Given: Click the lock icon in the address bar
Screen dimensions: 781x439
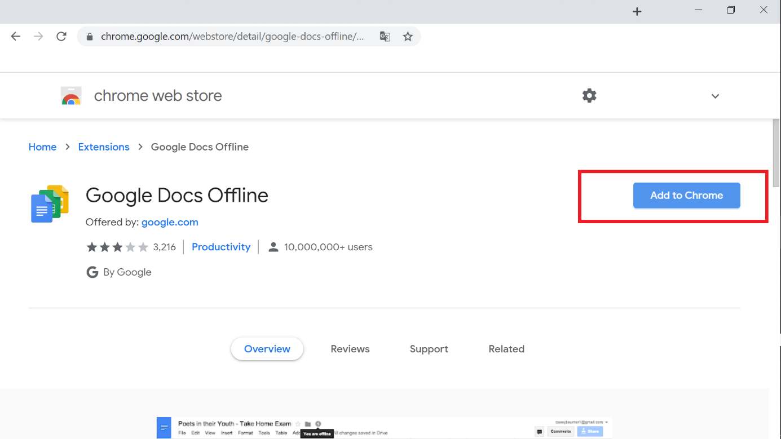Looking at the screenshot, I should point(89,36).
